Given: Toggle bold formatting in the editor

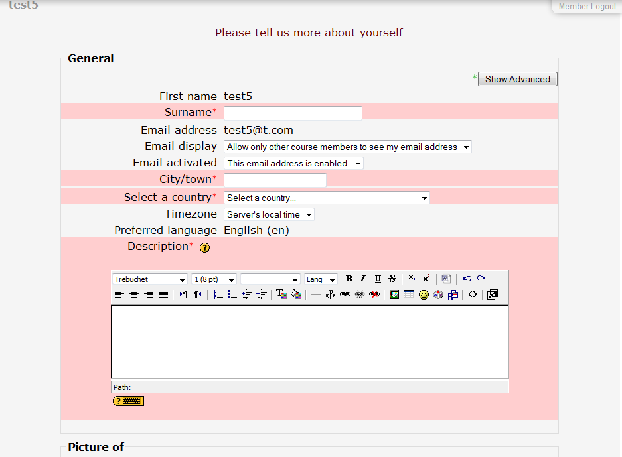Looking at the screenshot, I should tap(349, 279).
